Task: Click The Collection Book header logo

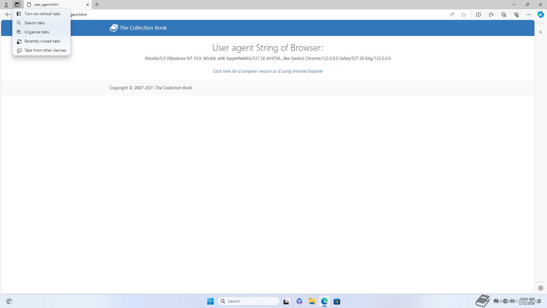Action: click(x=138, y=28)
